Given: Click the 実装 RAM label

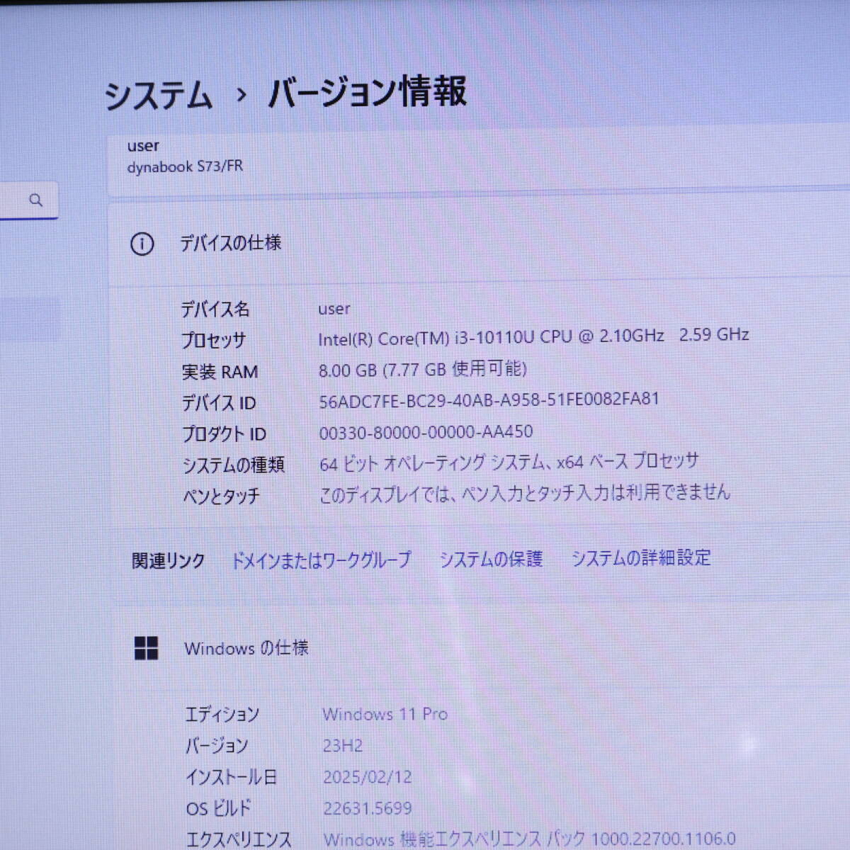Looking at the screenshot, I should (220, 372).
